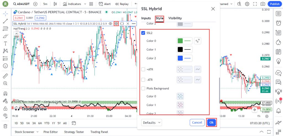Activate the zoom in tool

tap(6, 83)
